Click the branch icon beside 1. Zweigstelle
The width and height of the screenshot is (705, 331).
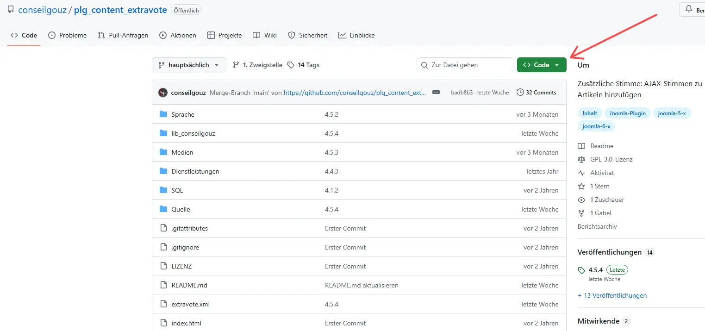(x=236, y=65)
